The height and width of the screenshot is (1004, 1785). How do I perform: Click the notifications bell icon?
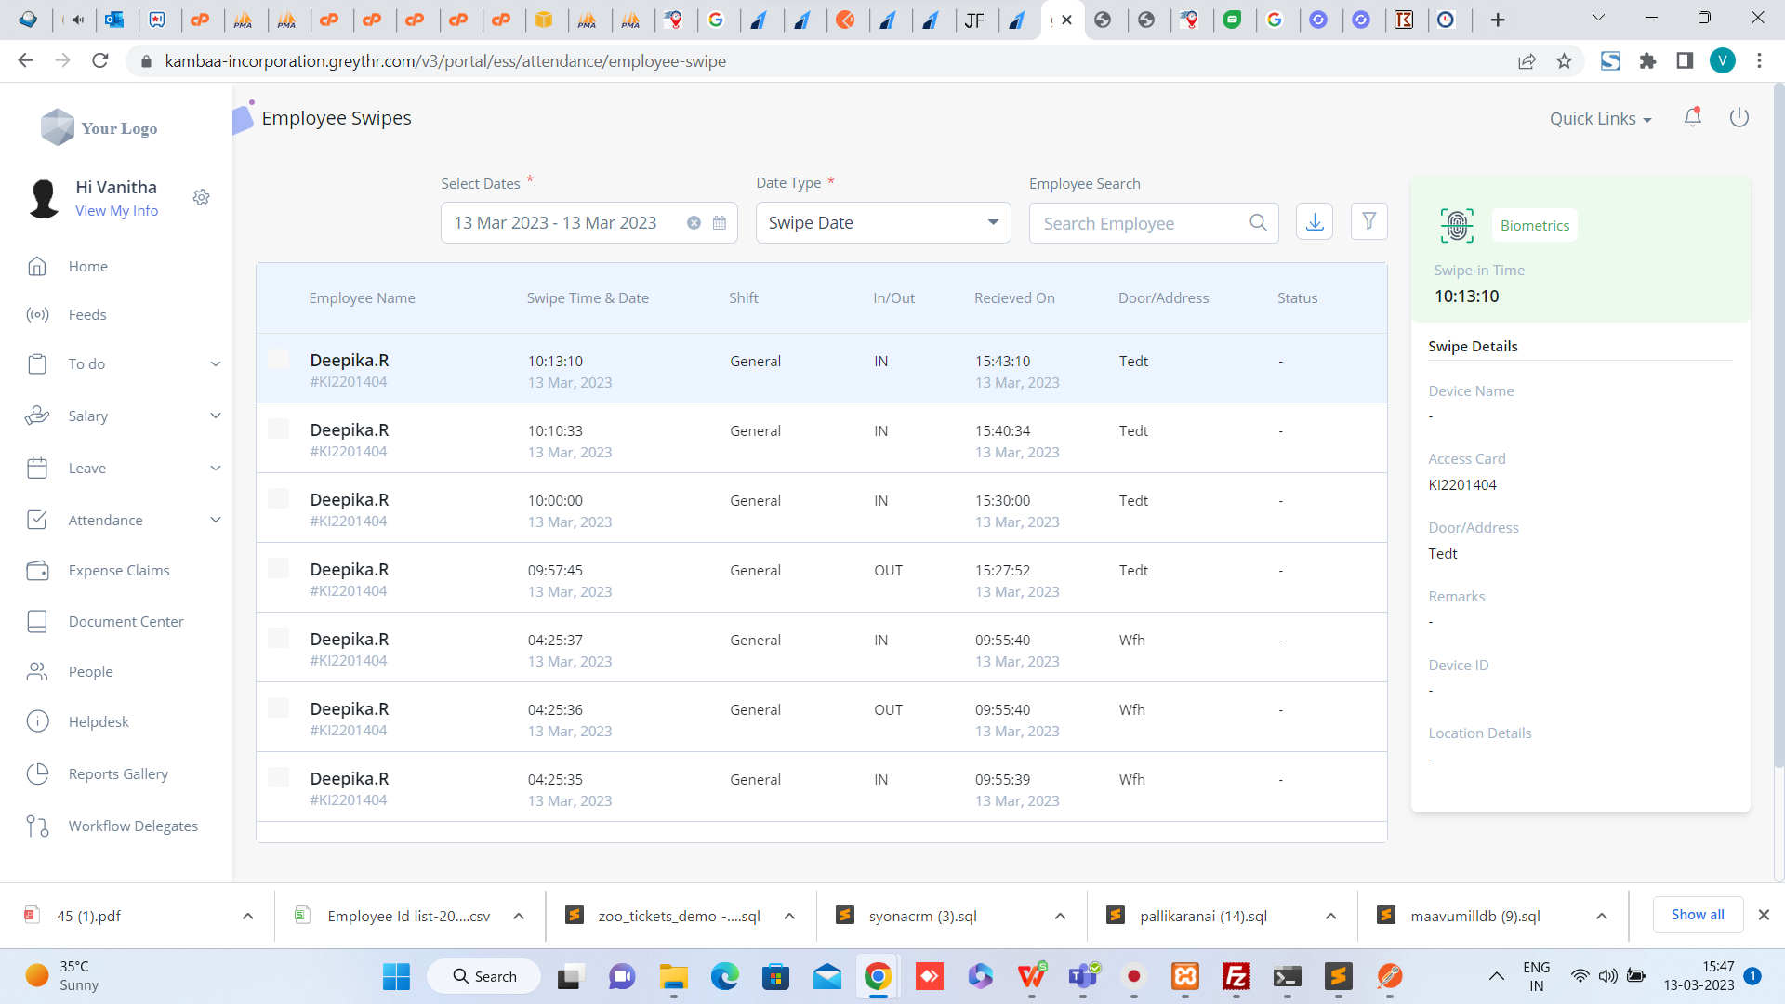[1692, 118]
